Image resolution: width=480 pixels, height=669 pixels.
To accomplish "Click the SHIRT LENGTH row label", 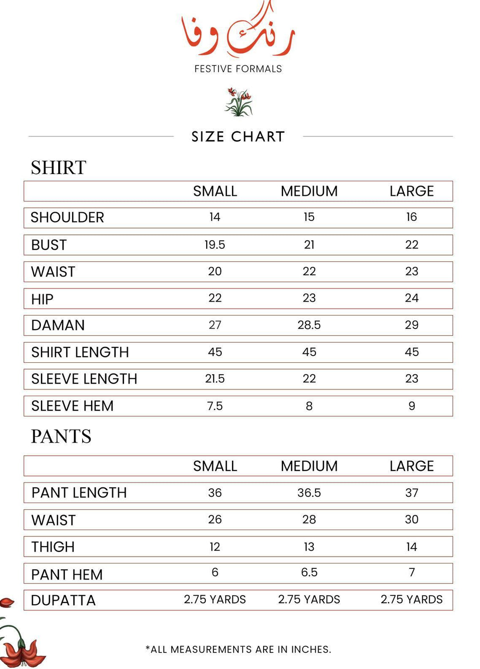I will 80,353.
